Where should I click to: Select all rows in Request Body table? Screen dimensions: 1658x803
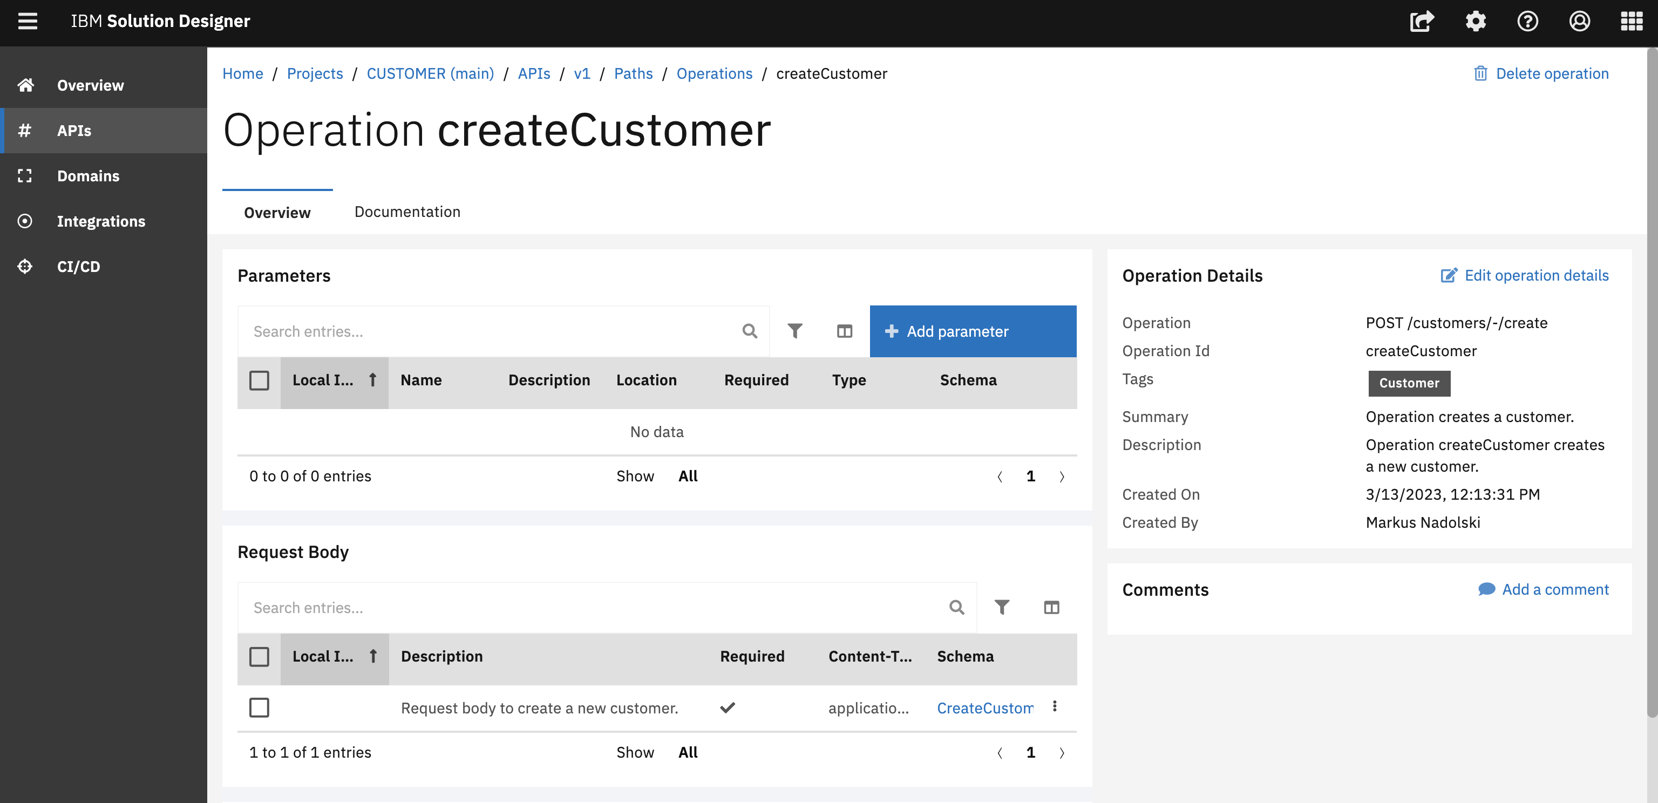(259, 656)
